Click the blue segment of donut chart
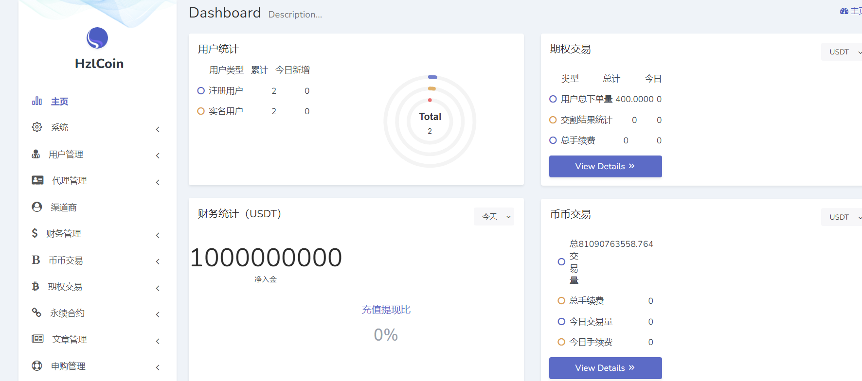Image resolution: width=862 pixels, height=381 pixels. (x=432, y=77)
